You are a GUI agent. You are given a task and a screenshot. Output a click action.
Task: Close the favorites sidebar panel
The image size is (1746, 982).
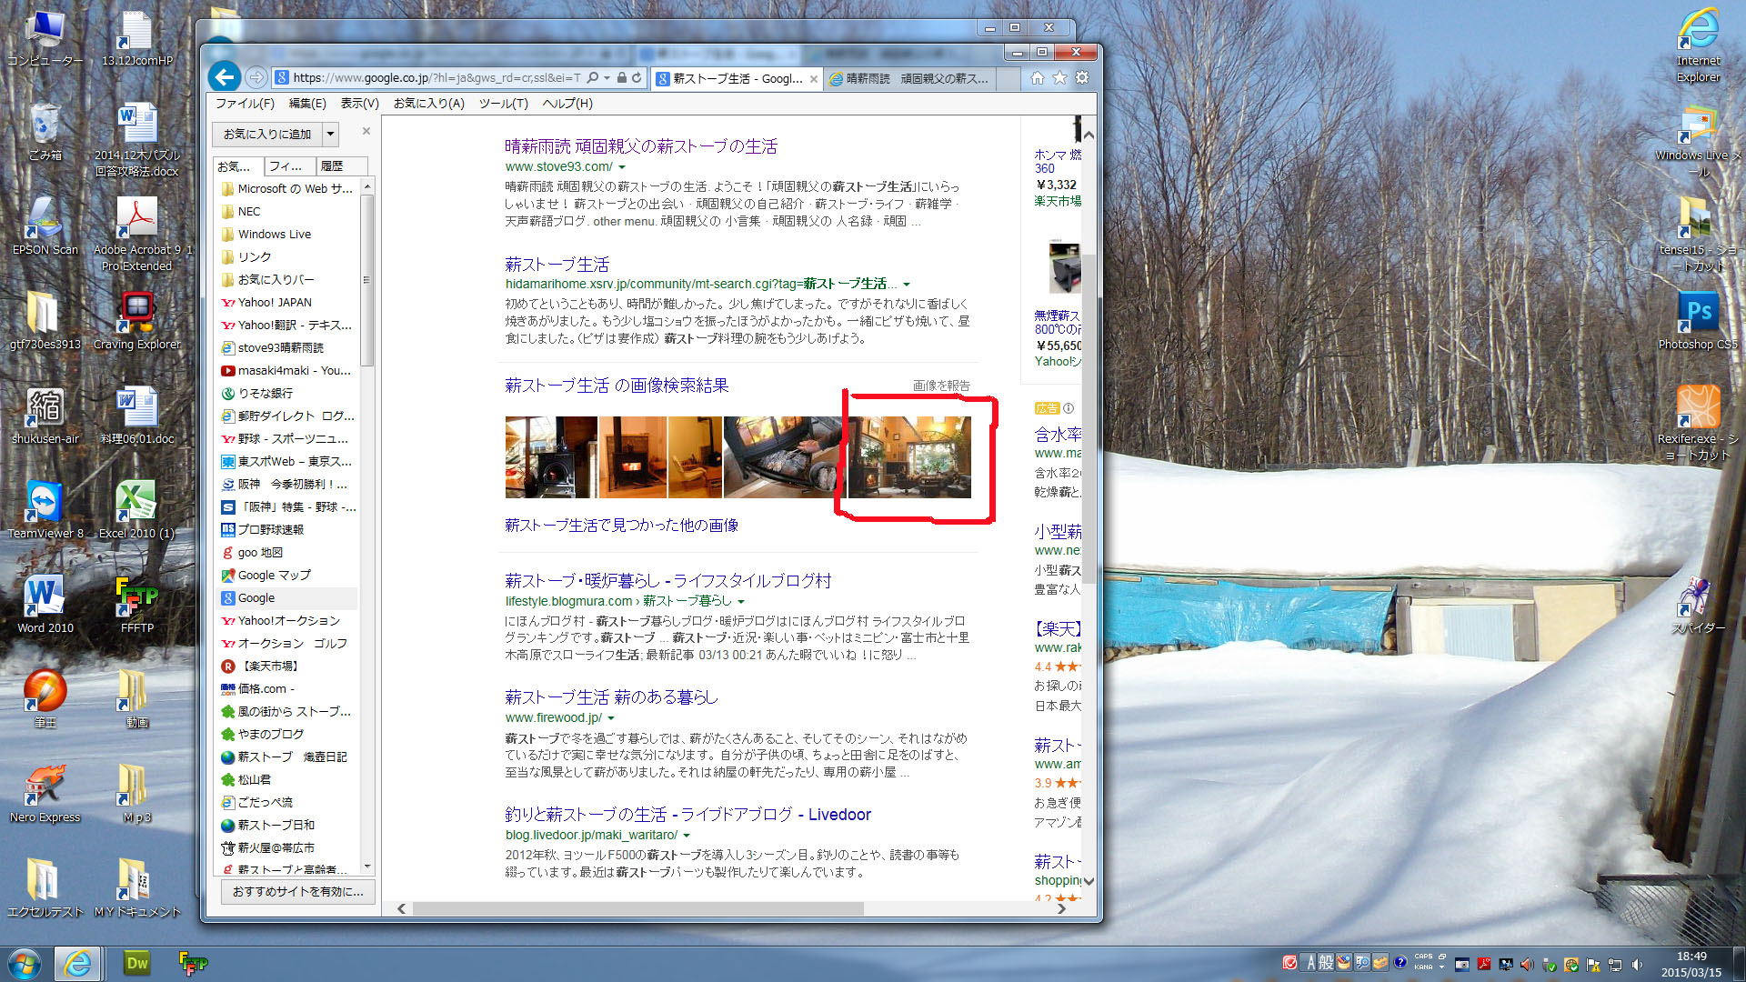pos(366,131)
